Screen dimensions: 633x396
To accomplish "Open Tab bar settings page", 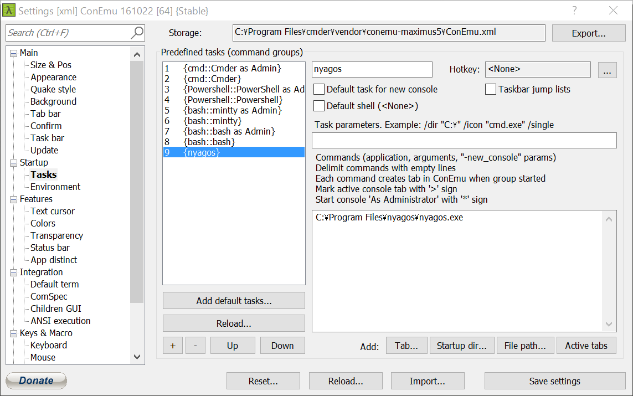I will pos(45,114).
